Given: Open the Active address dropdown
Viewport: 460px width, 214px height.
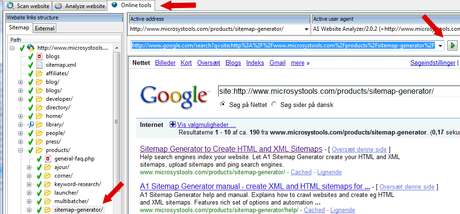Looking at the screenshot, I should 306,29.
